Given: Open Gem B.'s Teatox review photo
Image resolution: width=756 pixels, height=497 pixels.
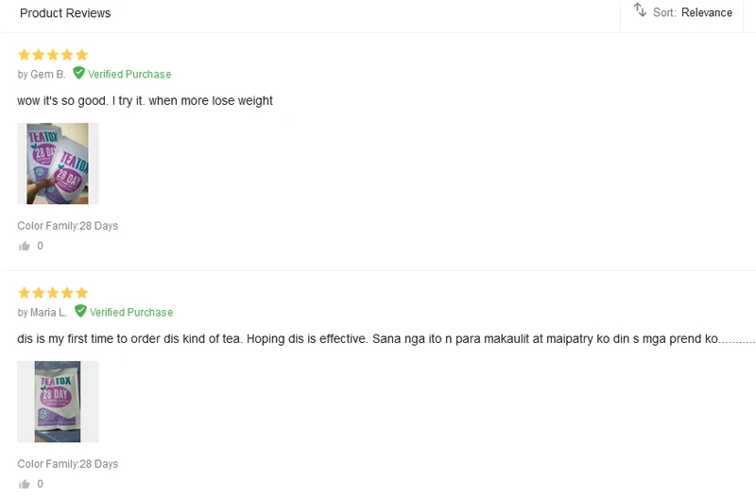Looking at the screenshot, I should [58, 163].
